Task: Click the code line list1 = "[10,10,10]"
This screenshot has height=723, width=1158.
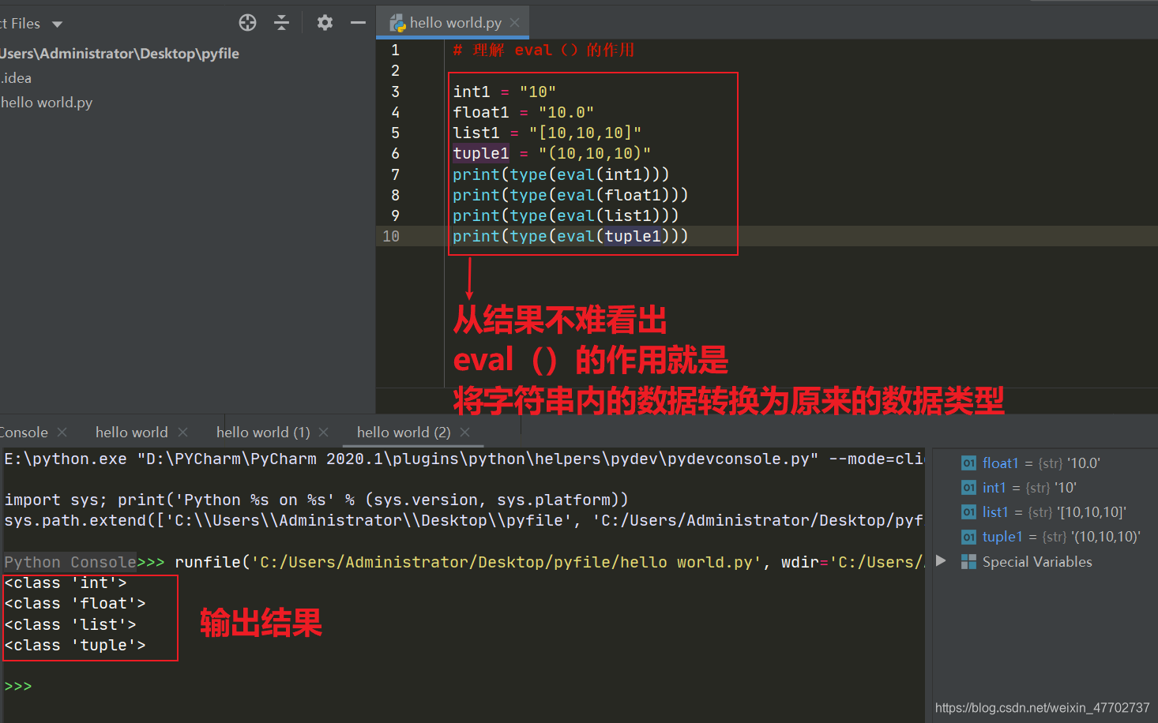Action: [547, 133]
